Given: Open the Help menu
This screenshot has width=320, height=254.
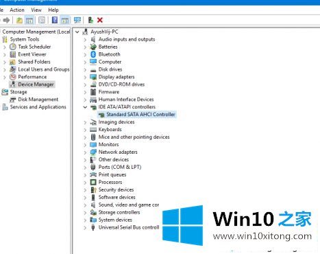Looking at the screenshot, I should (x=53, y=10).
